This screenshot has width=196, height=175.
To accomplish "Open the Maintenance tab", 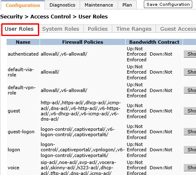I will (99, 5).
